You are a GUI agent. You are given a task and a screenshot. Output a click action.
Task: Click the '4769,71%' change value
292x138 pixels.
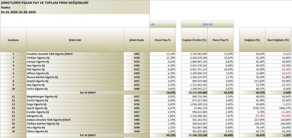click(252, 108)
